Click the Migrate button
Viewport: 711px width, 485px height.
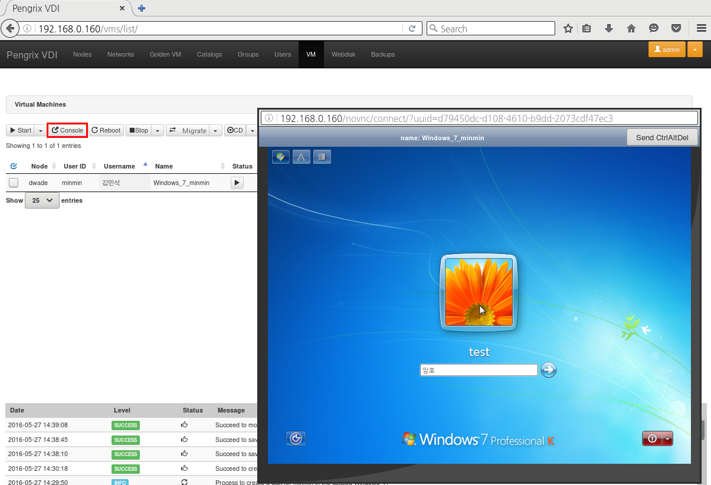188,130
